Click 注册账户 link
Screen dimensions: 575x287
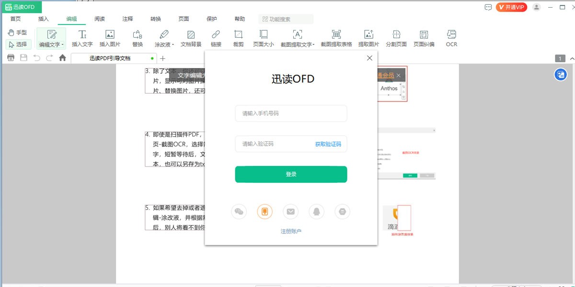pyautogui.click(x=291, y=232)
